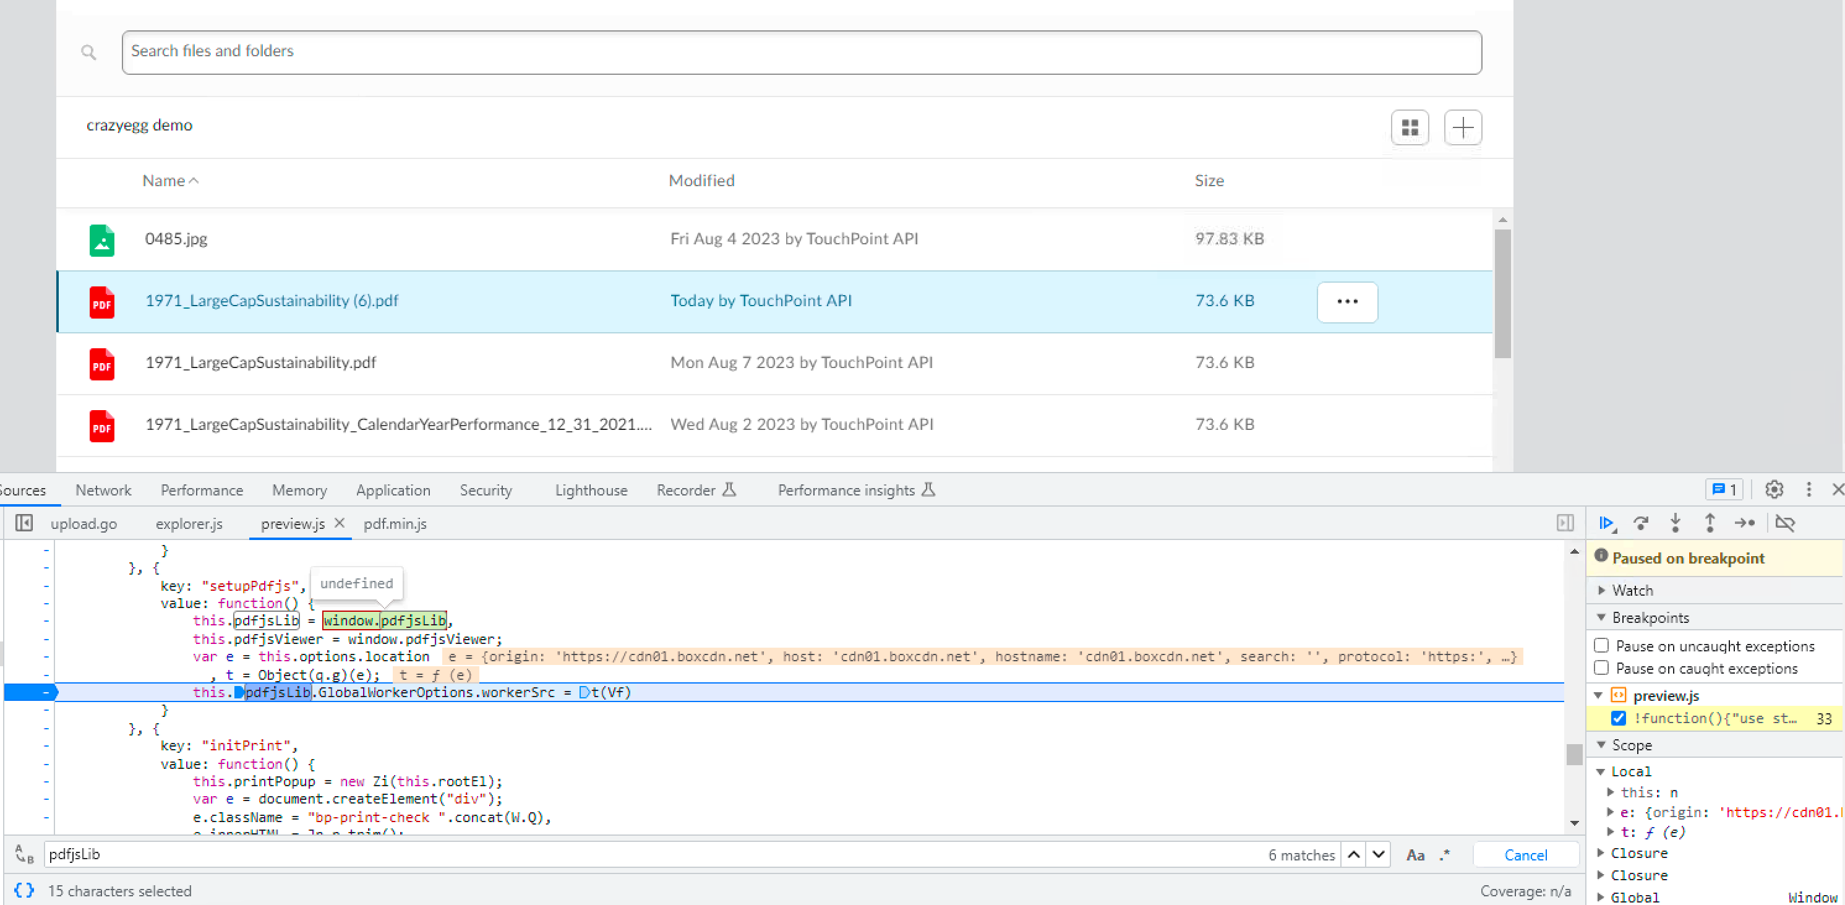
Task: Click the code editor vertical scrollbar thumb
Action: [1573, 755]
